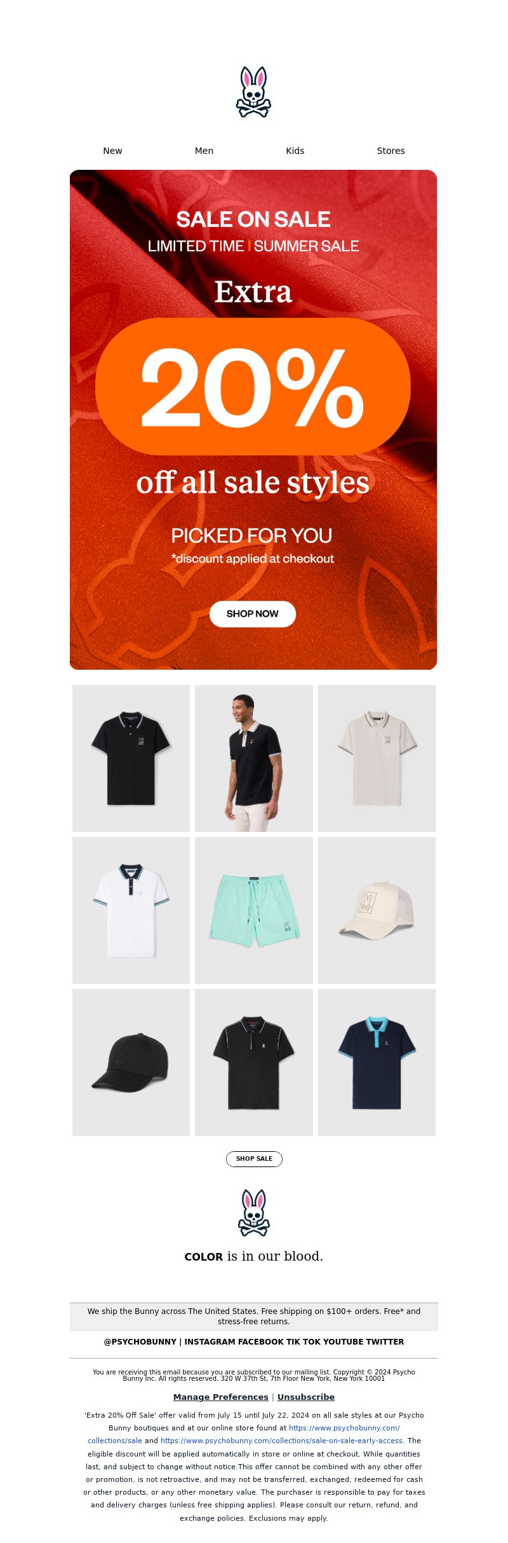The width and height of the screenshot is (508, 1543).
Task: Click the Unsubscribe link
Action: pos(306,1397)
